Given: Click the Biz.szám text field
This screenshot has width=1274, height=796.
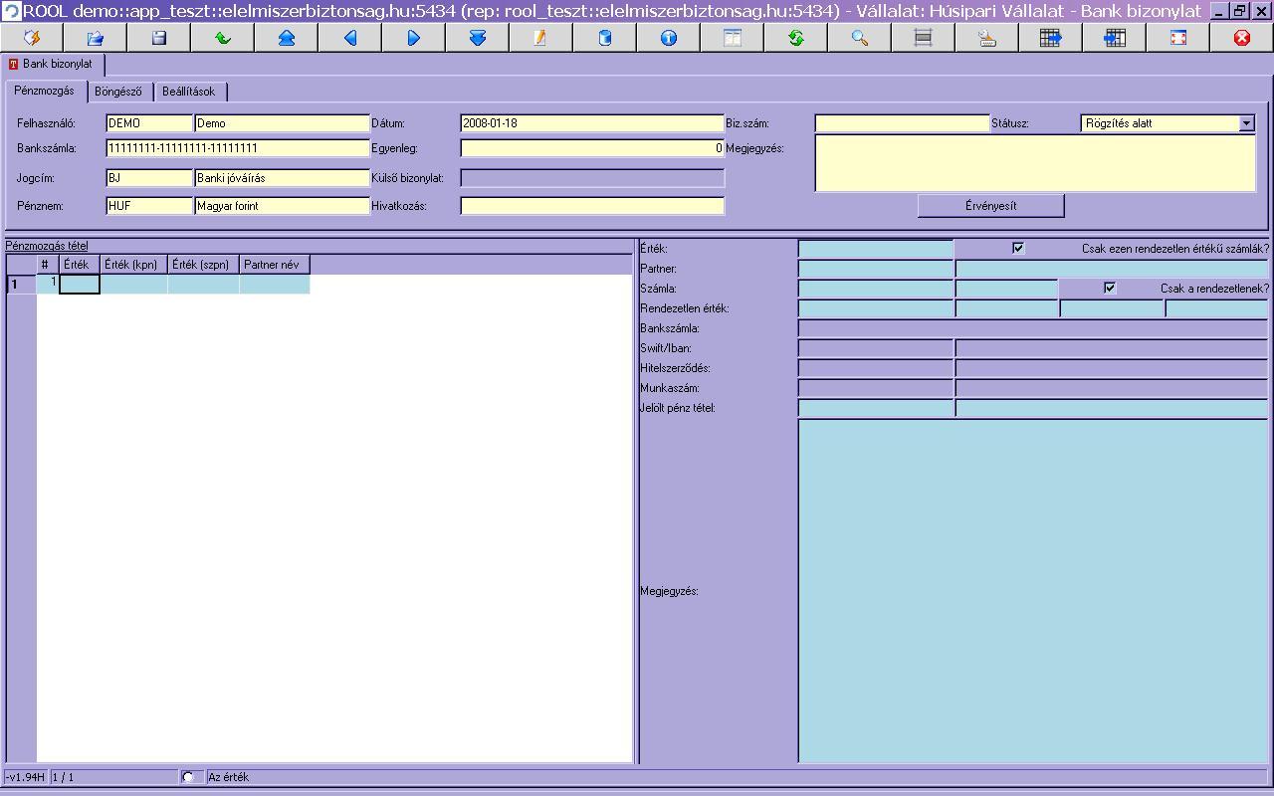Looking at the screenshot, I should (902, 123).
